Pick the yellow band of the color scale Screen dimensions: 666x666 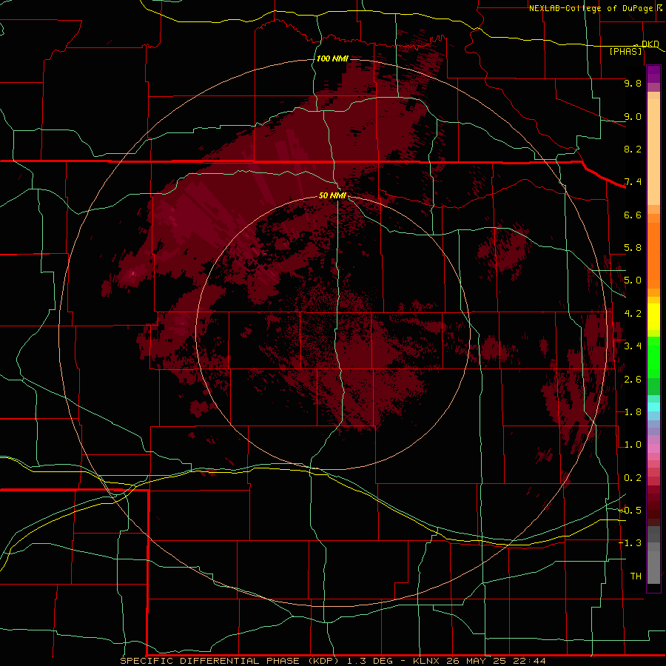653,316
